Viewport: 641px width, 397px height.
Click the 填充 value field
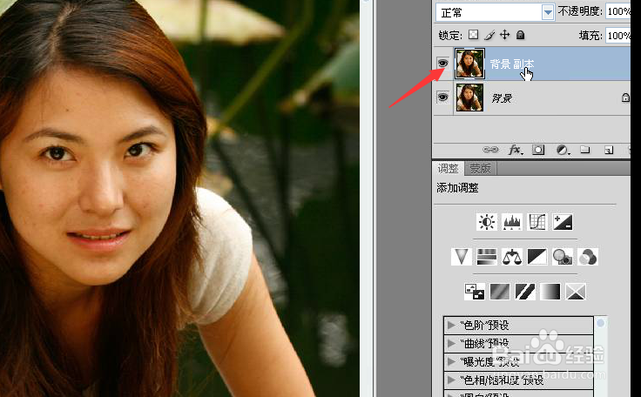click(x=618, y=36)
